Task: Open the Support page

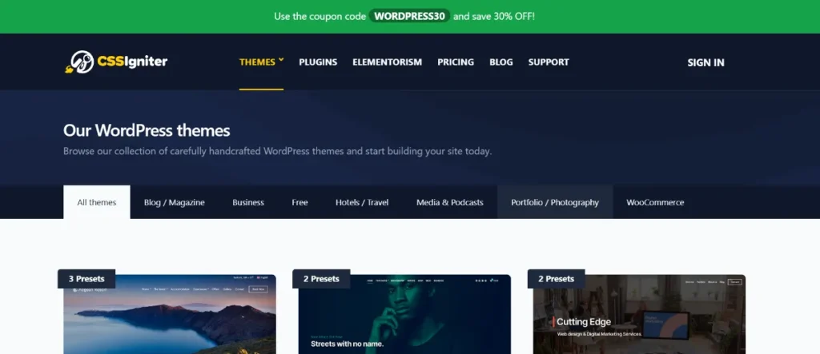Action: 549,62
